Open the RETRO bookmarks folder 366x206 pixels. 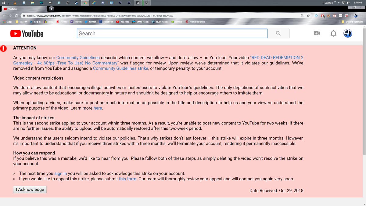pos(21,22)
